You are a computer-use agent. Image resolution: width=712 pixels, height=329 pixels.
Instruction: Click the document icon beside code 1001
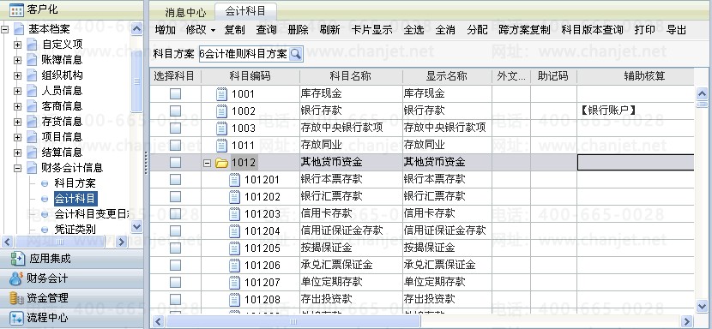pyautogui.click(x=221, y=94)
